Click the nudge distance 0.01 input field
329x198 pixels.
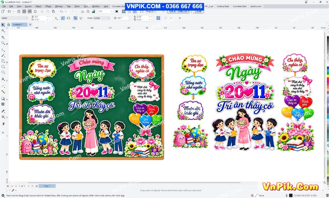pyautogui.click(x=123, y=18)
